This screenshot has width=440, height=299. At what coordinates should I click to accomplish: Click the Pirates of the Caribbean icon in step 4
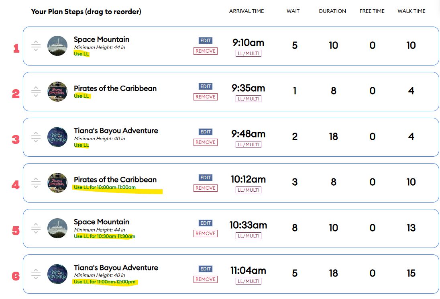point(57,183)
